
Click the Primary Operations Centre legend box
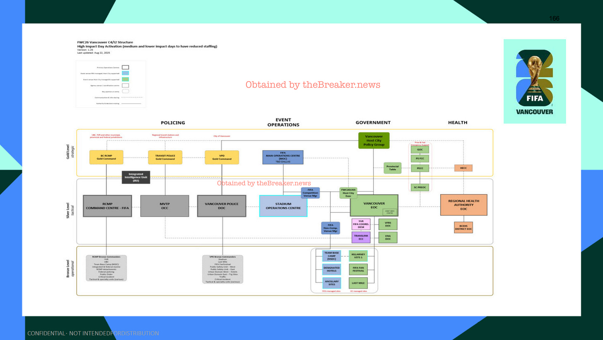coord(125,67)
